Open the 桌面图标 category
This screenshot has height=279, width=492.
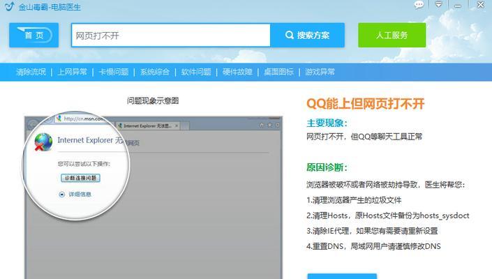click(278, 72)
